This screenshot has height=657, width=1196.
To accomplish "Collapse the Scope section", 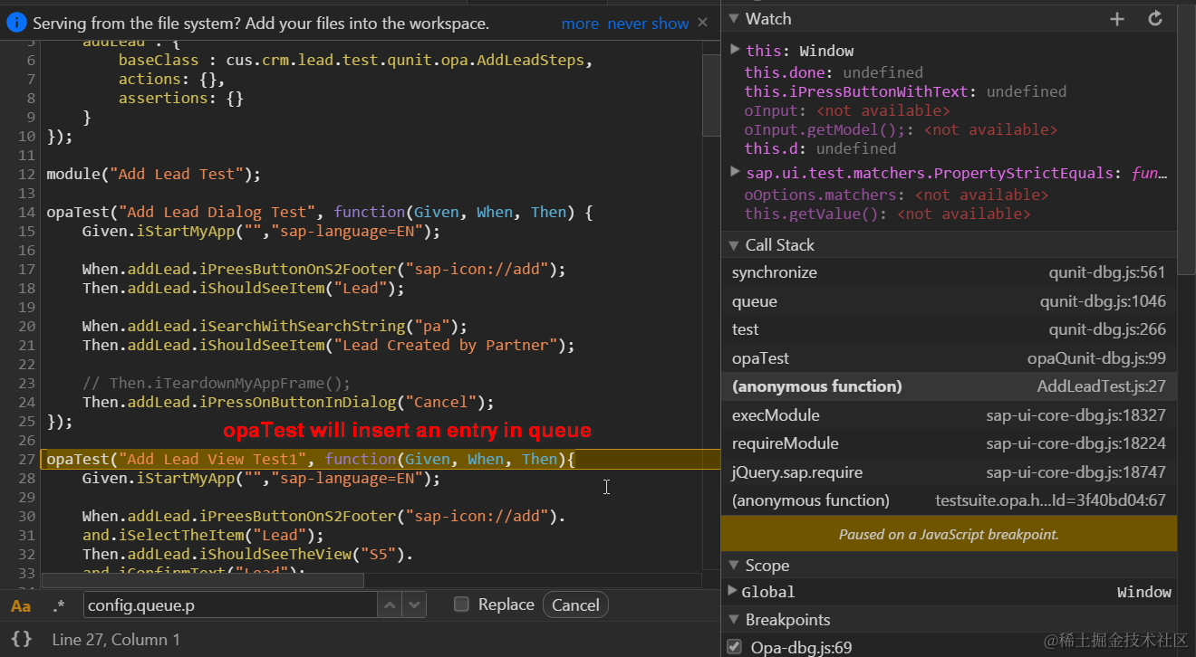I will pos(733,566).
